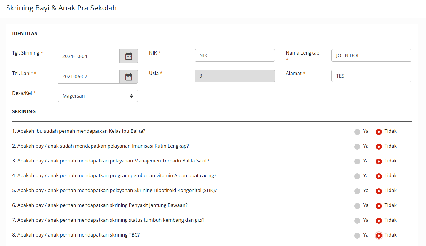Click the Nama Lengkap field with JOHN DOE
The height and width of the screenshot is (246, 426).
point(371,55)
